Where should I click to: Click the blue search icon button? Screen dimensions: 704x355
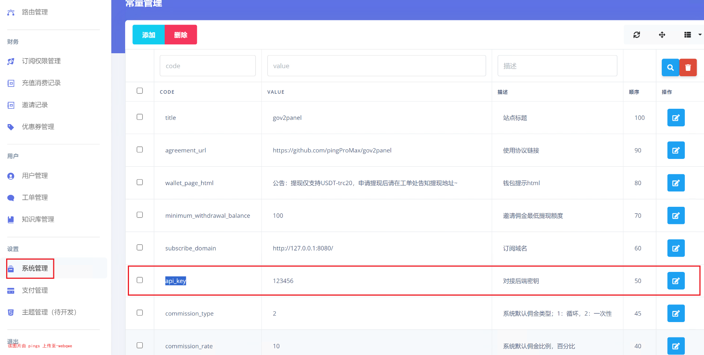[671, 67]
